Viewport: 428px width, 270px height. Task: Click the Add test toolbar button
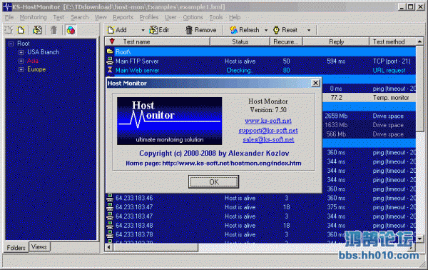(x=117, y=30)
